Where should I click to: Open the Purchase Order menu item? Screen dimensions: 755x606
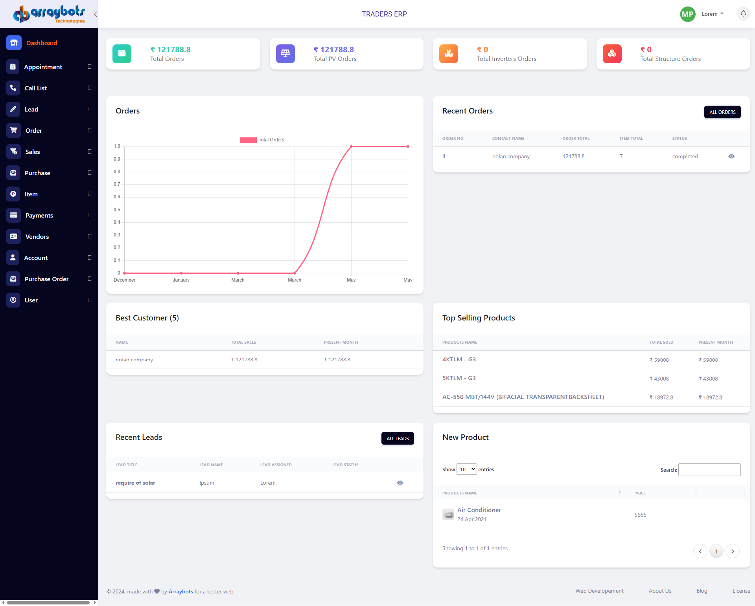point(46,279)
